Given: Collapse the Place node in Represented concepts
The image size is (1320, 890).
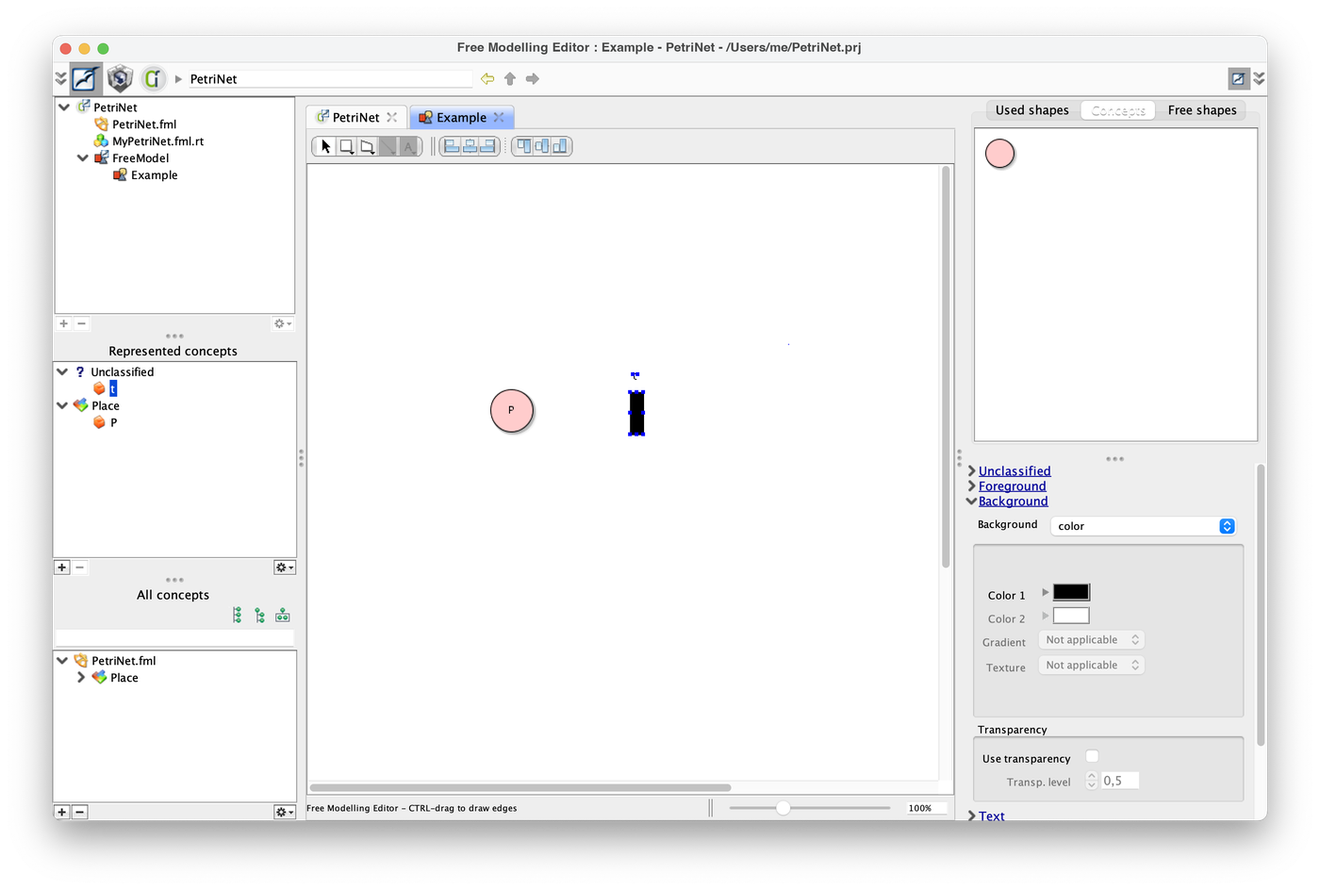Looking at the screenshot, I should tap(62, 405).
